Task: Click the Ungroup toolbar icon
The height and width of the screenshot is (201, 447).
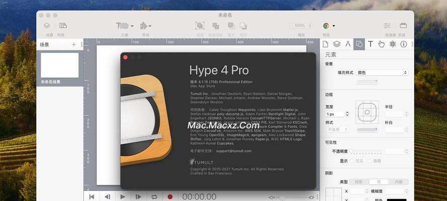Action: [216, 26]
